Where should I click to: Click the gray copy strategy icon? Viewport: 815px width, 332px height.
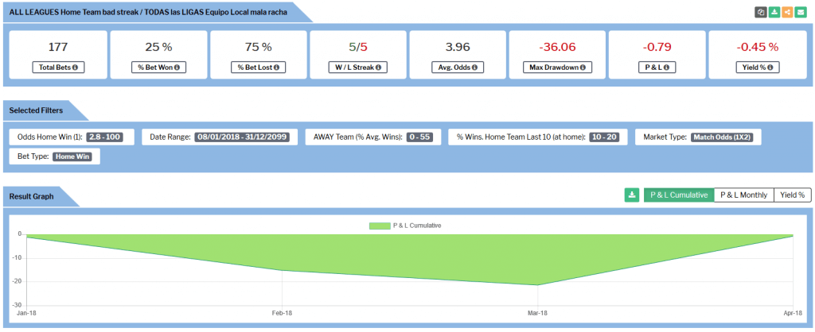pyautogui.click(x=761, y=12)
